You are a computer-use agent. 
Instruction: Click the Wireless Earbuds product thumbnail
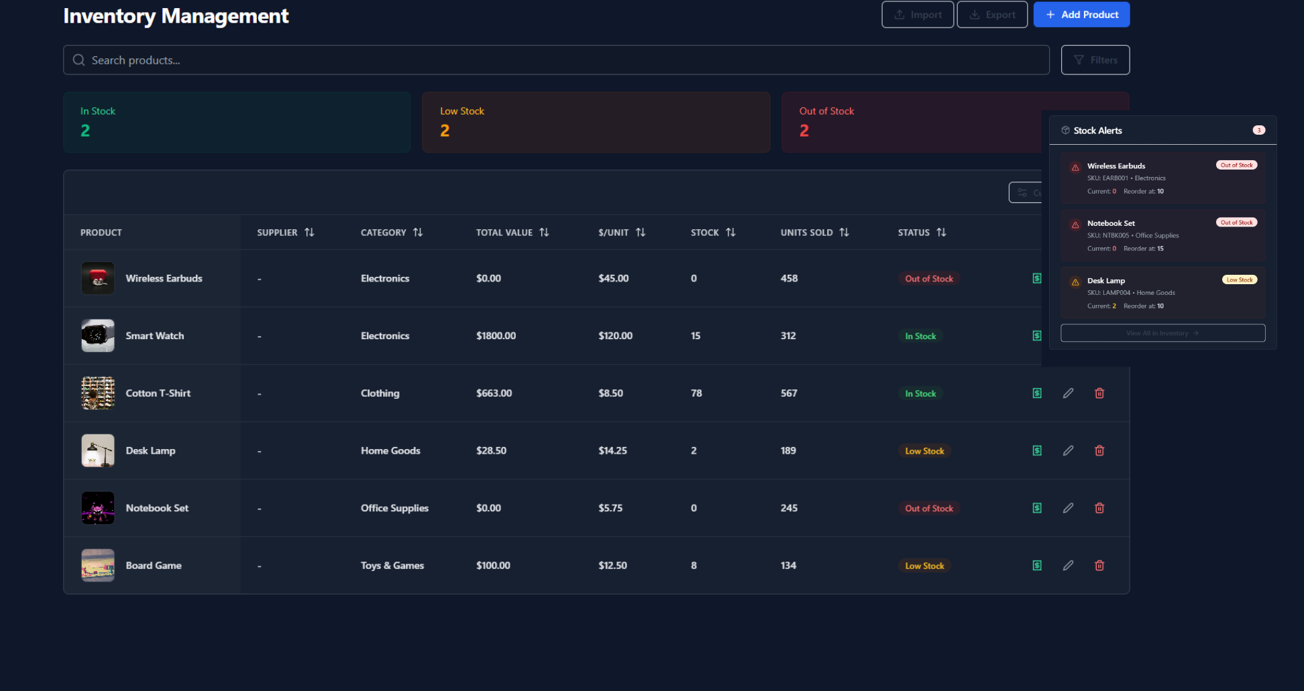(x=97, y=278)
